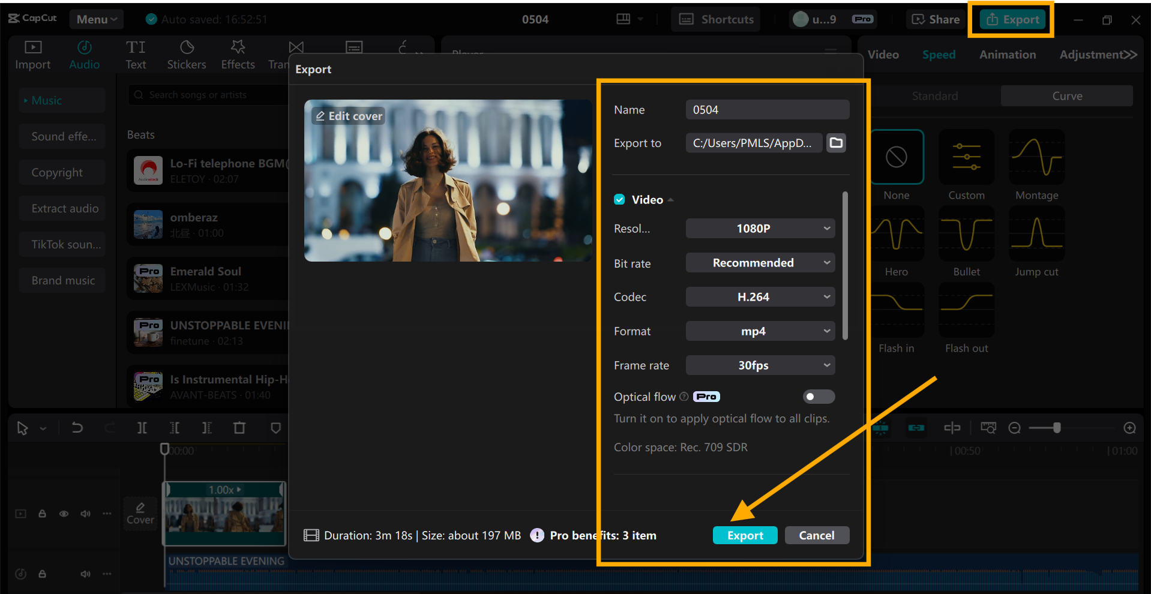
Task: Open the Codec H.264 dropdown
Action: click(760, 297)
